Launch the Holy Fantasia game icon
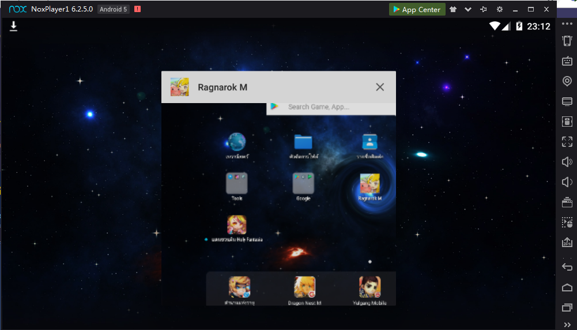Viewport: 577px width, 330px height. click(236, 225)
